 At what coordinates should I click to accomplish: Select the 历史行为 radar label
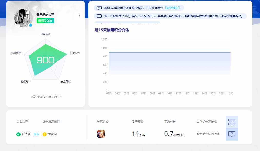(75, 53)
